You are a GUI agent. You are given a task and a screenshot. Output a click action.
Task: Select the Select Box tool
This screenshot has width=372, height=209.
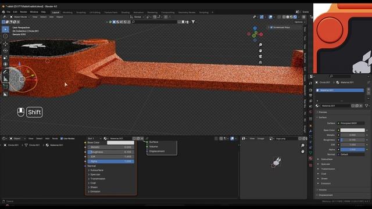pos(5,30)
